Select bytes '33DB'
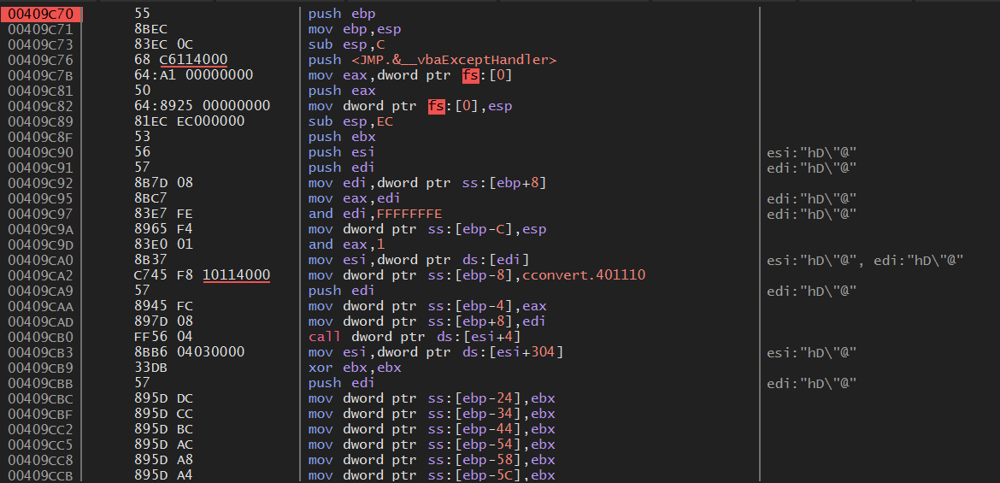This screenshot has height=483, width=1000. pos(150,368)
